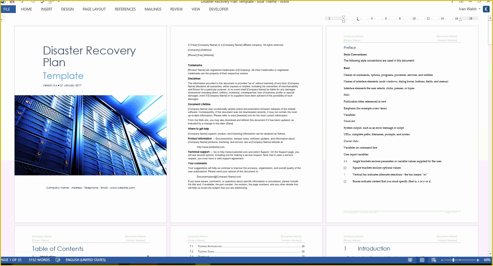The height and width of the screenshot is (266, 493).
Task: Click the Disclaimer heading
Action: [194, 79]
